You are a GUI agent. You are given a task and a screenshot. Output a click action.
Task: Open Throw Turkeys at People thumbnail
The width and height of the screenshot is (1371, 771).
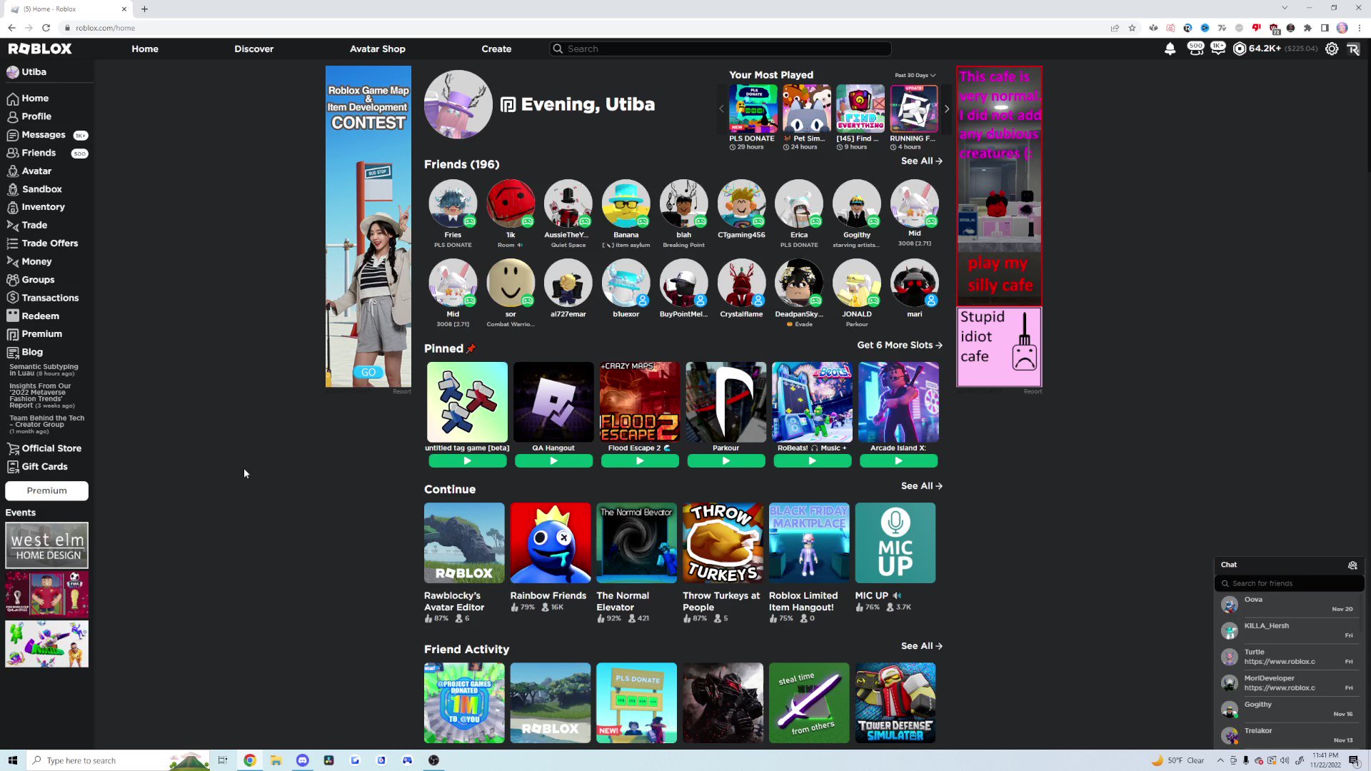723,543
